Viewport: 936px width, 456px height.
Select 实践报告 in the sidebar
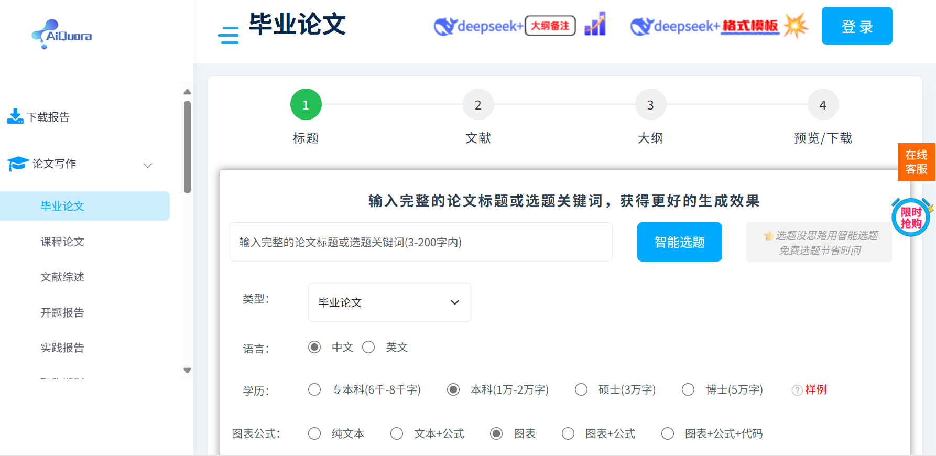[62, 348]
